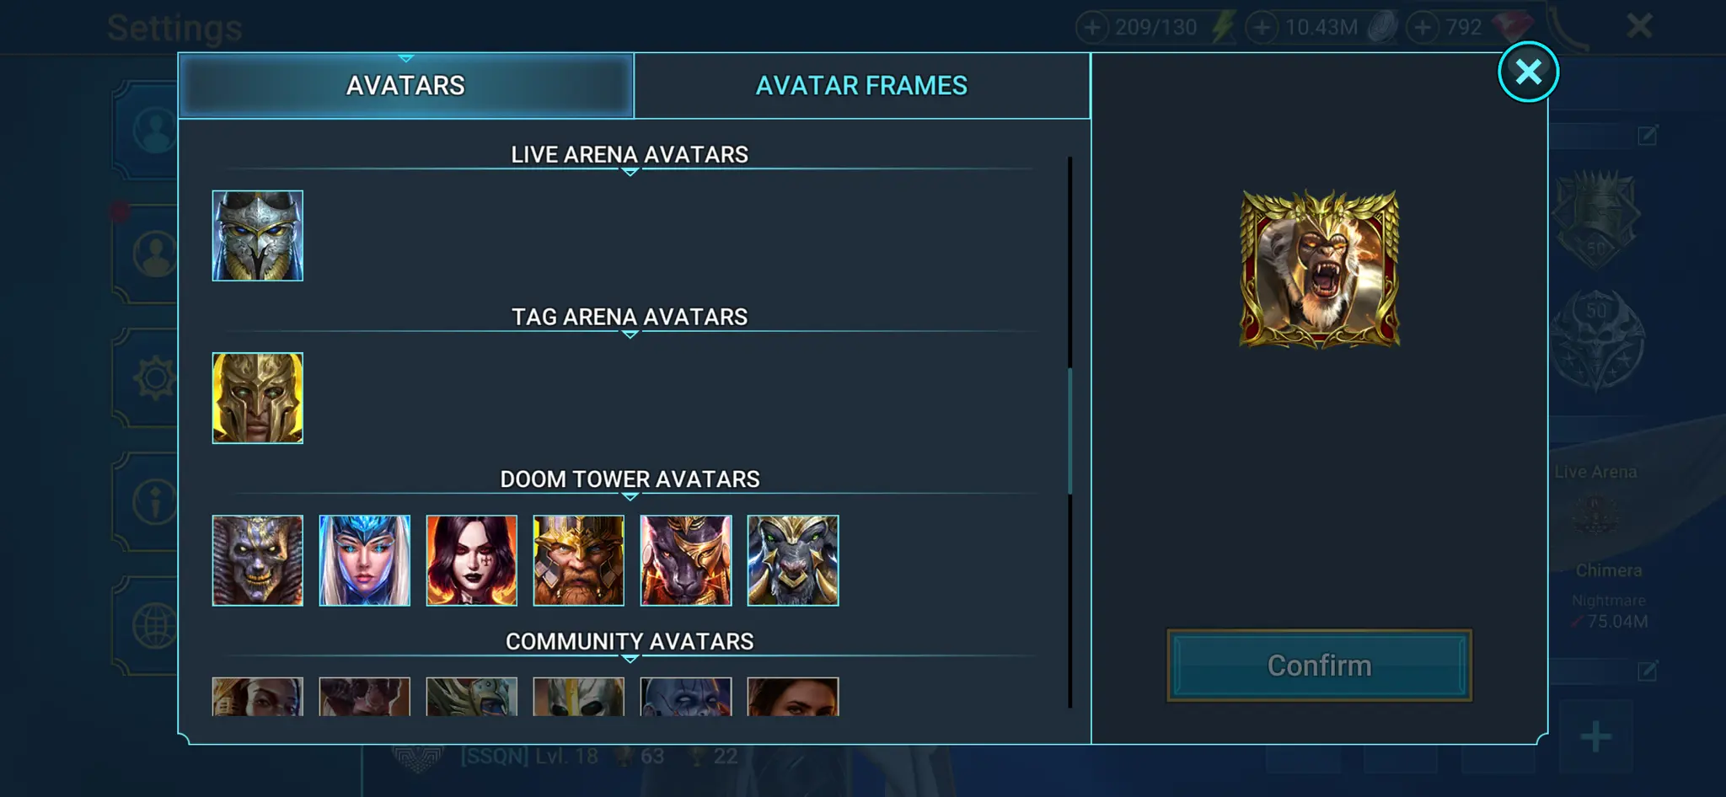Click the selected monkey king avatar preview
Viewport: 1726px width, 797px height.
pyautogui.click(x=1320, y=269)
